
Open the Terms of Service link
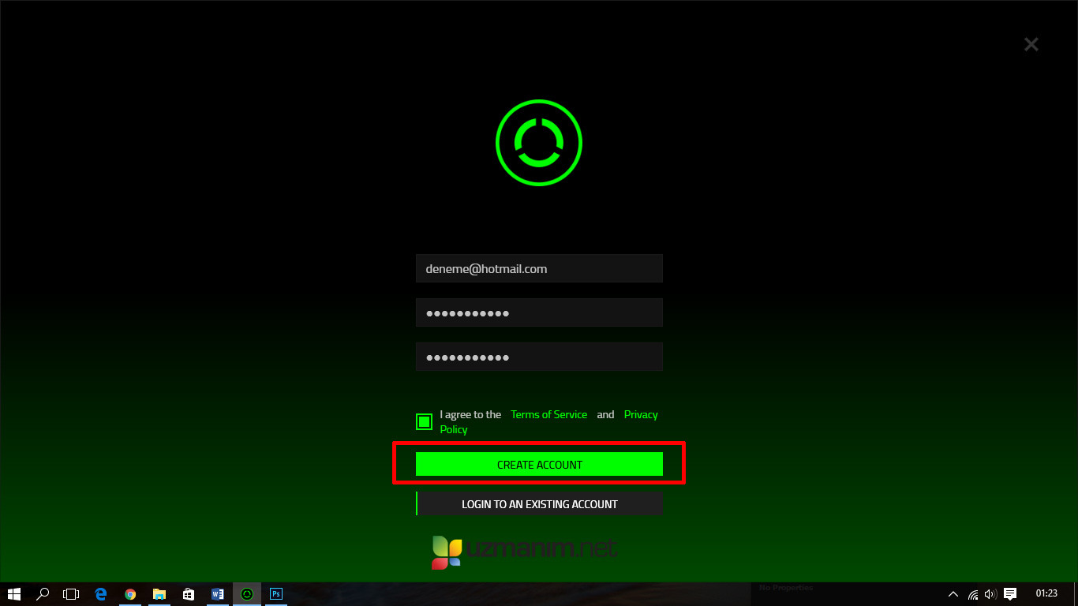pos(548,414)
